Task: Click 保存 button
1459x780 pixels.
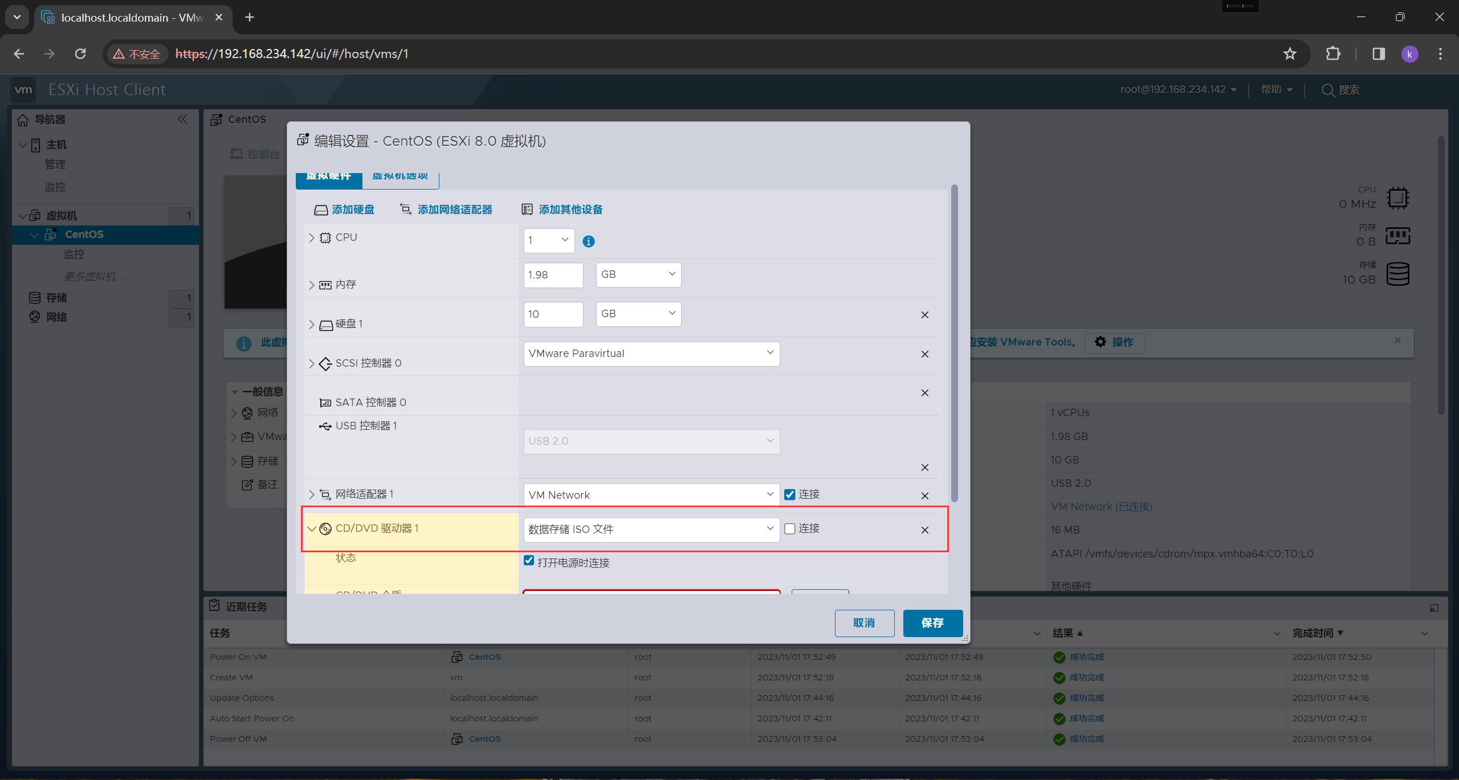Action: pyautogui.click(x=933, y=623)
